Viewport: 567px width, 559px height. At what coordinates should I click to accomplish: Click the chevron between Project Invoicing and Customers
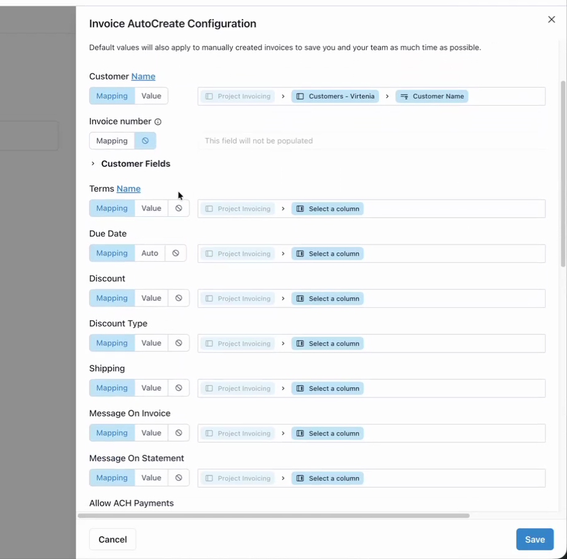click(x=283, y=96)
